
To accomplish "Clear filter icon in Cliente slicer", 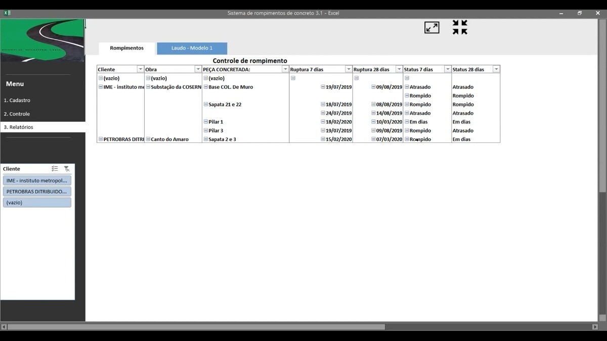I will pyautogui.click(x=67, y=169).
